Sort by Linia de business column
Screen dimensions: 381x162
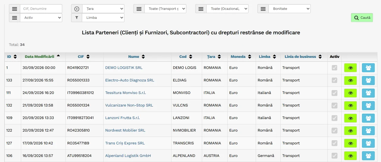[303, 57]
